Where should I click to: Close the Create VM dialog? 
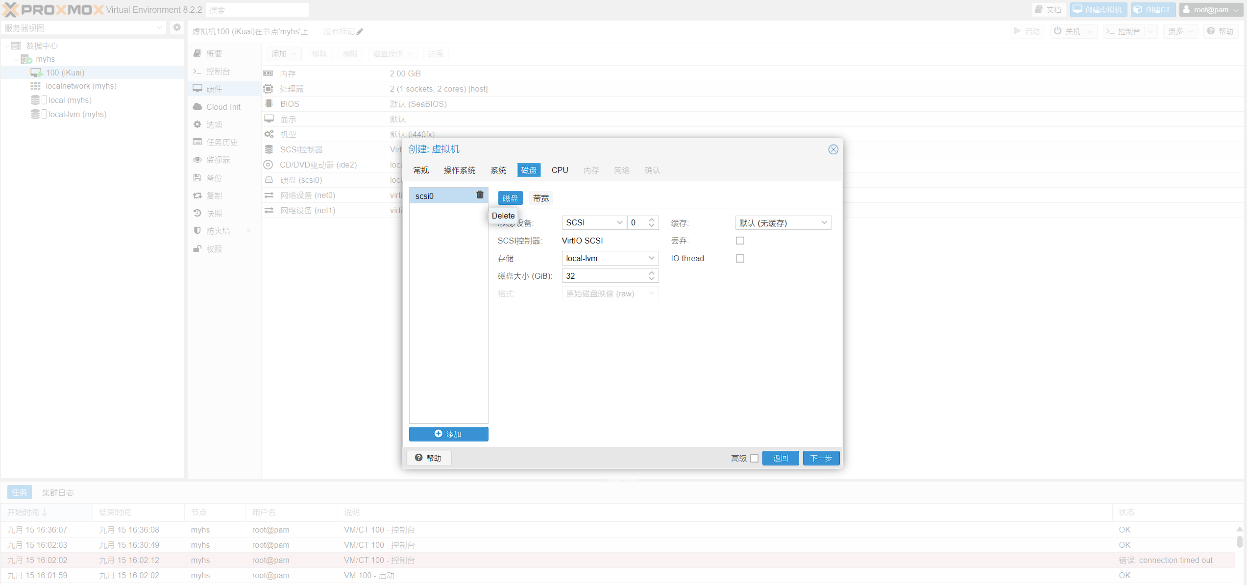pos(833,149)
